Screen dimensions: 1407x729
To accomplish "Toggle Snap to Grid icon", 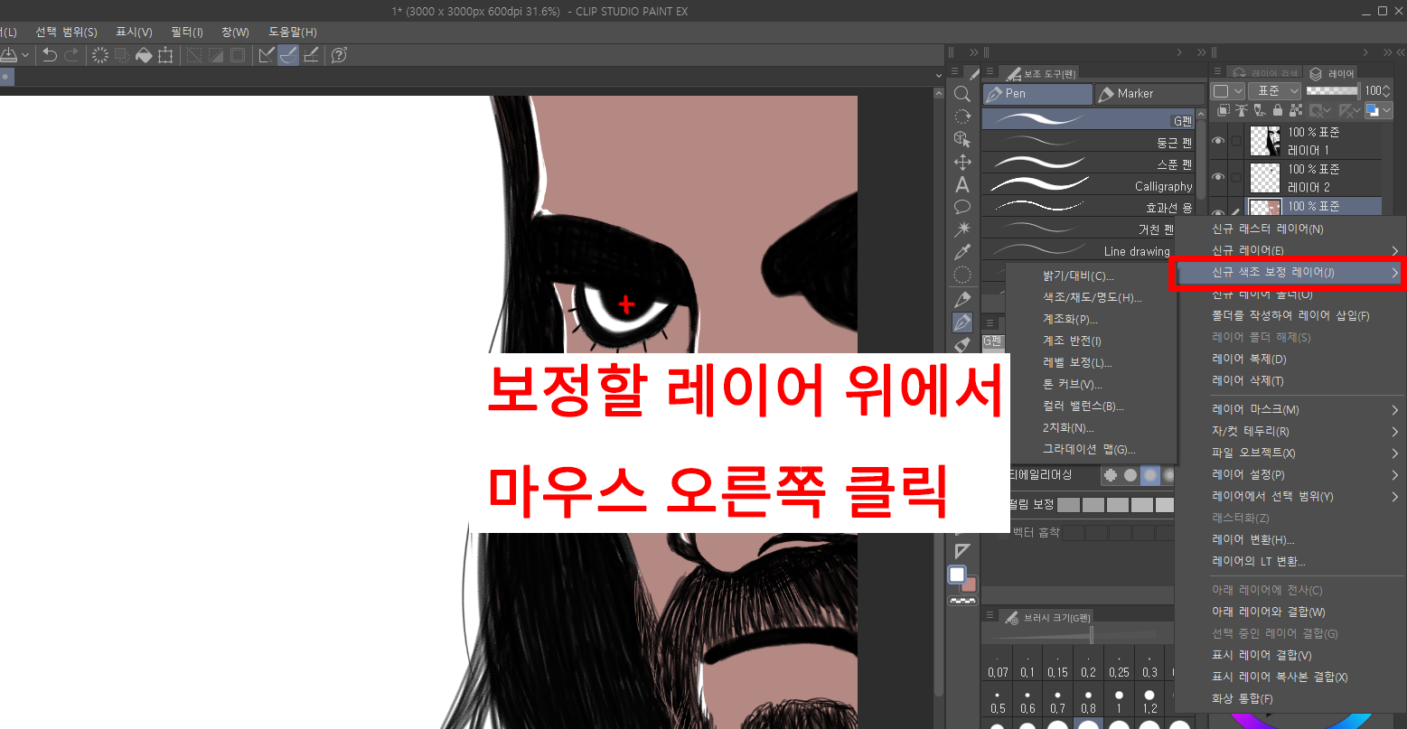I will 311,56.
